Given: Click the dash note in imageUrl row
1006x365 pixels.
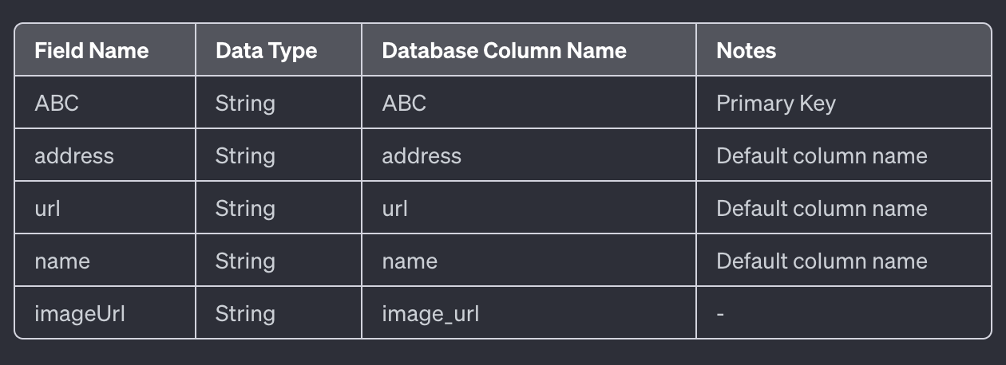Looking at the screenshot, I should (x=720, y=314).
